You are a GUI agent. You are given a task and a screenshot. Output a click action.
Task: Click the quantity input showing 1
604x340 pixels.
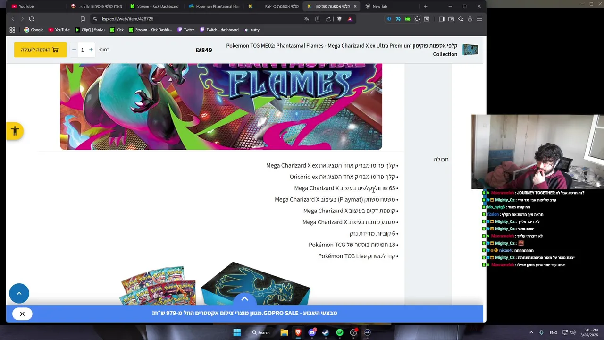pyautogui.click(x=82, y=50)
